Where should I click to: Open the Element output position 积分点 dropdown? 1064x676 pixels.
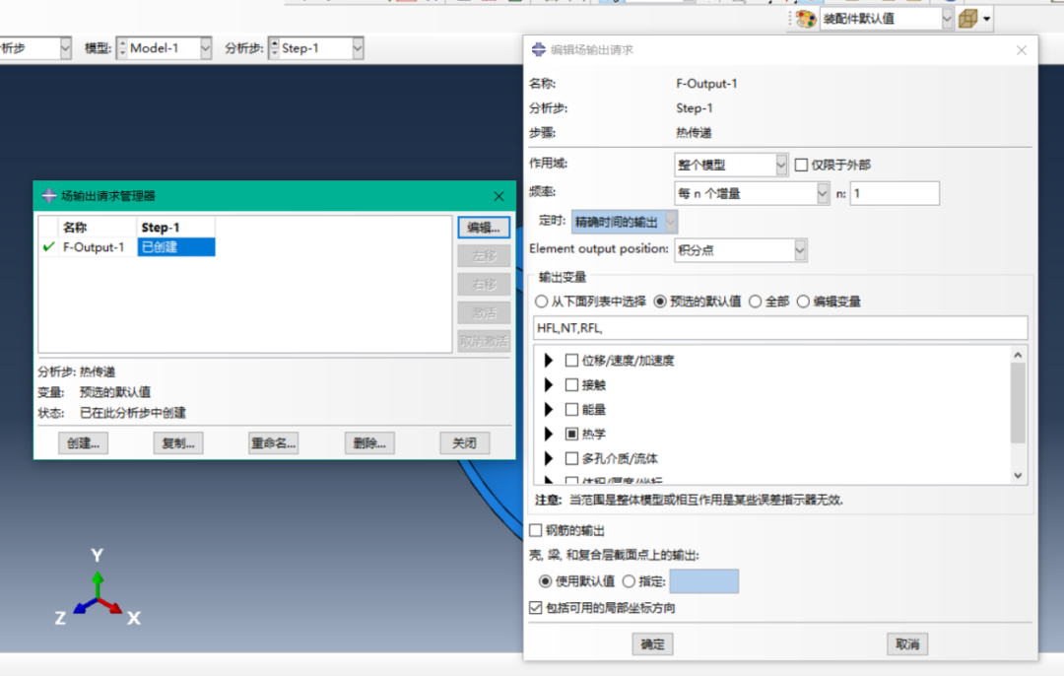click(x=740, y=250)
